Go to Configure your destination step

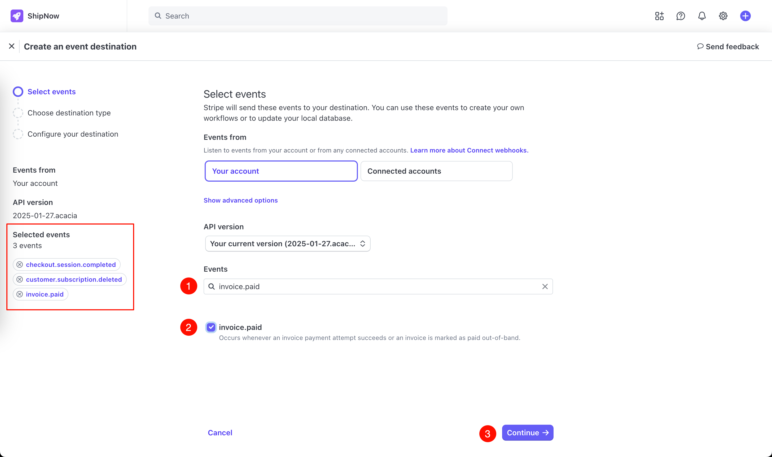(x=72, y=134)
